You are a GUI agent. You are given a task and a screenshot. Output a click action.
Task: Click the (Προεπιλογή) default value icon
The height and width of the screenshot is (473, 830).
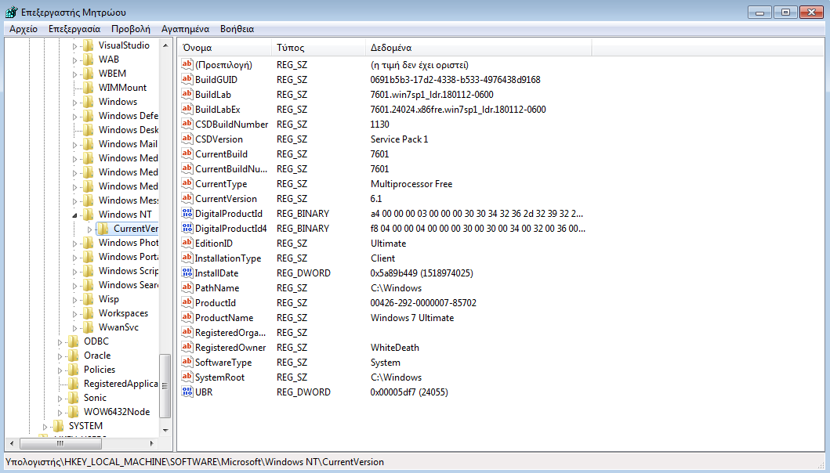click(187, 64)
